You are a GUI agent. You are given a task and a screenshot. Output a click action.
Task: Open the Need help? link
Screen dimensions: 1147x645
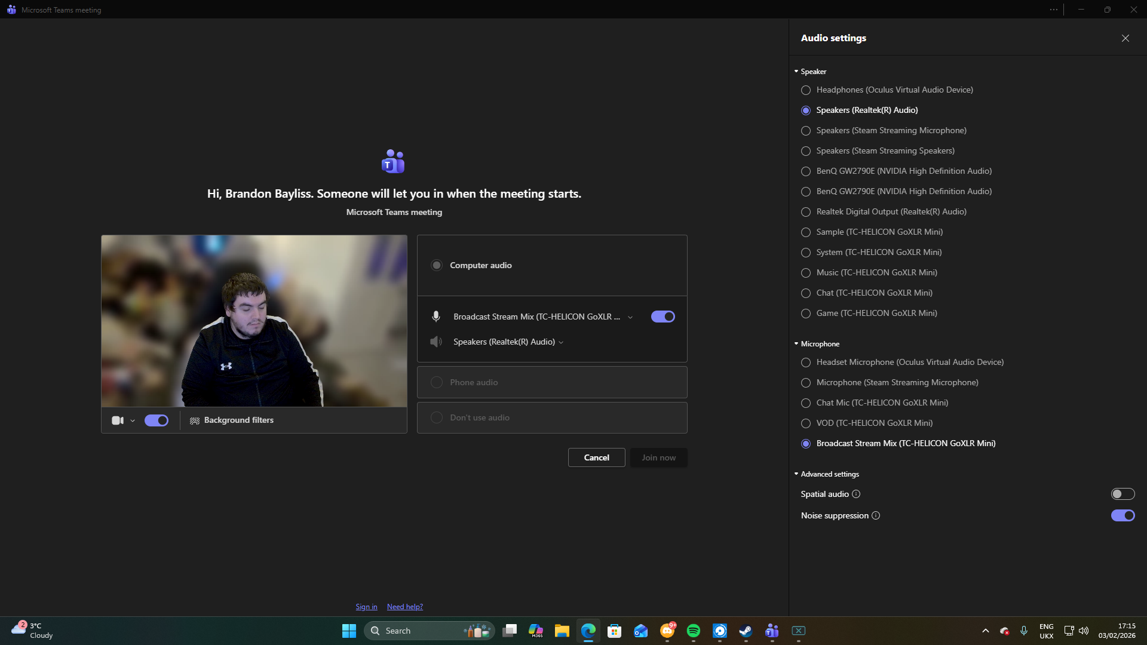[x=404, y=607]
